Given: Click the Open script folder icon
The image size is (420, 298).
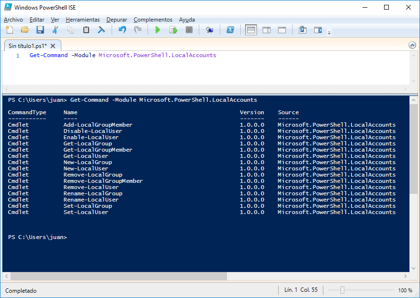Looking at the screenshot, I should point(25,30).
